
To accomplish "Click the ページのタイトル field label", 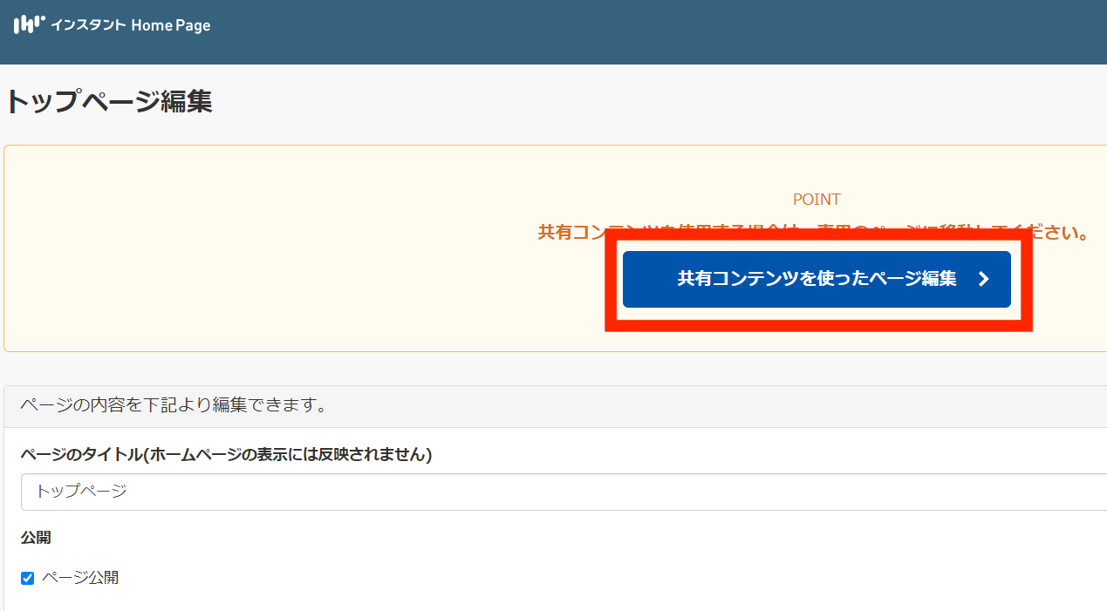I will pos(82,454).
